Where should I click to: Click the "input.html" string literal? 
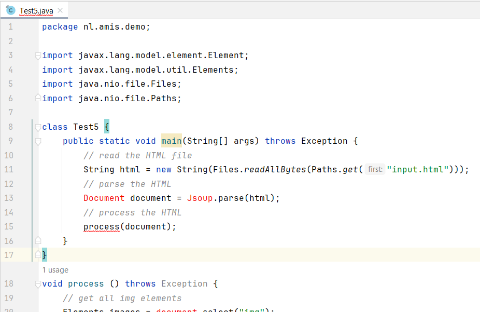pyautogui.click(x=418, y=169)
